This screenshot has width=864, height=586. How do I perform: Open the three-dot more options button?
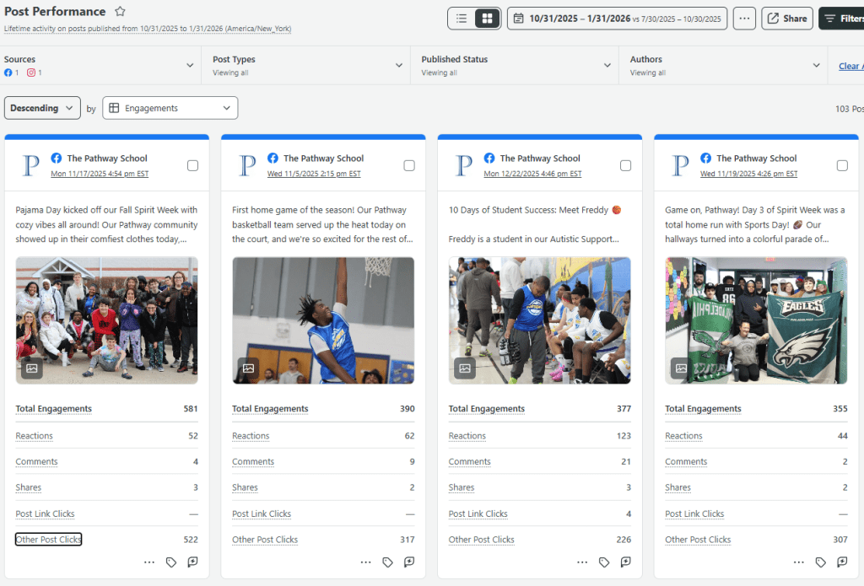744,19
